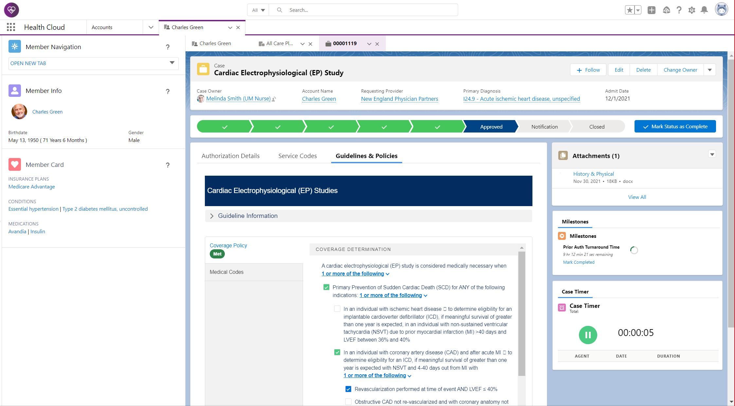Open the Attachments panel dropdown arrow
This screenshot has width=735, height=406.
(712, 154)
